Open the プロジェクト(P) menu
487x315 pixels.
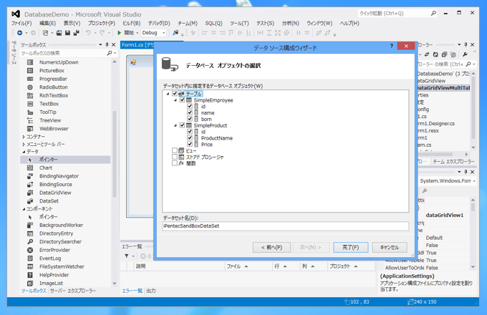click(x=101, y=24)
